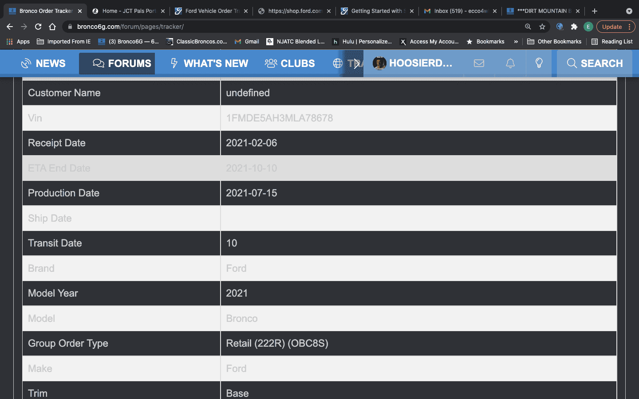The width and height of the screenshot is (639, 399).
Task: Open the Chrome extensions puzzle icon
Action: [x=574, y=27]
